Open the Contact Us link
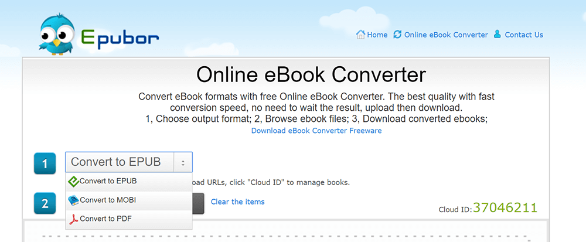The width and height of the screenshot is (586, 242). click(x=523, y=35)
